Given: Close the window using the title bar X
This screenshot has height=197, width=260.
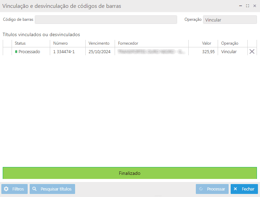Looking at the screenshot, I should tap(255, 6).
